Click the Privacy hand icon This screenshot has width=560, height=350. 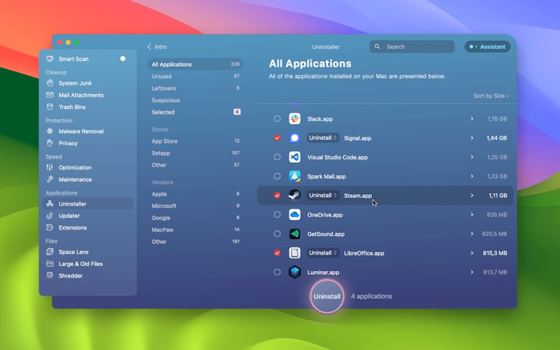tap(50, 143)
